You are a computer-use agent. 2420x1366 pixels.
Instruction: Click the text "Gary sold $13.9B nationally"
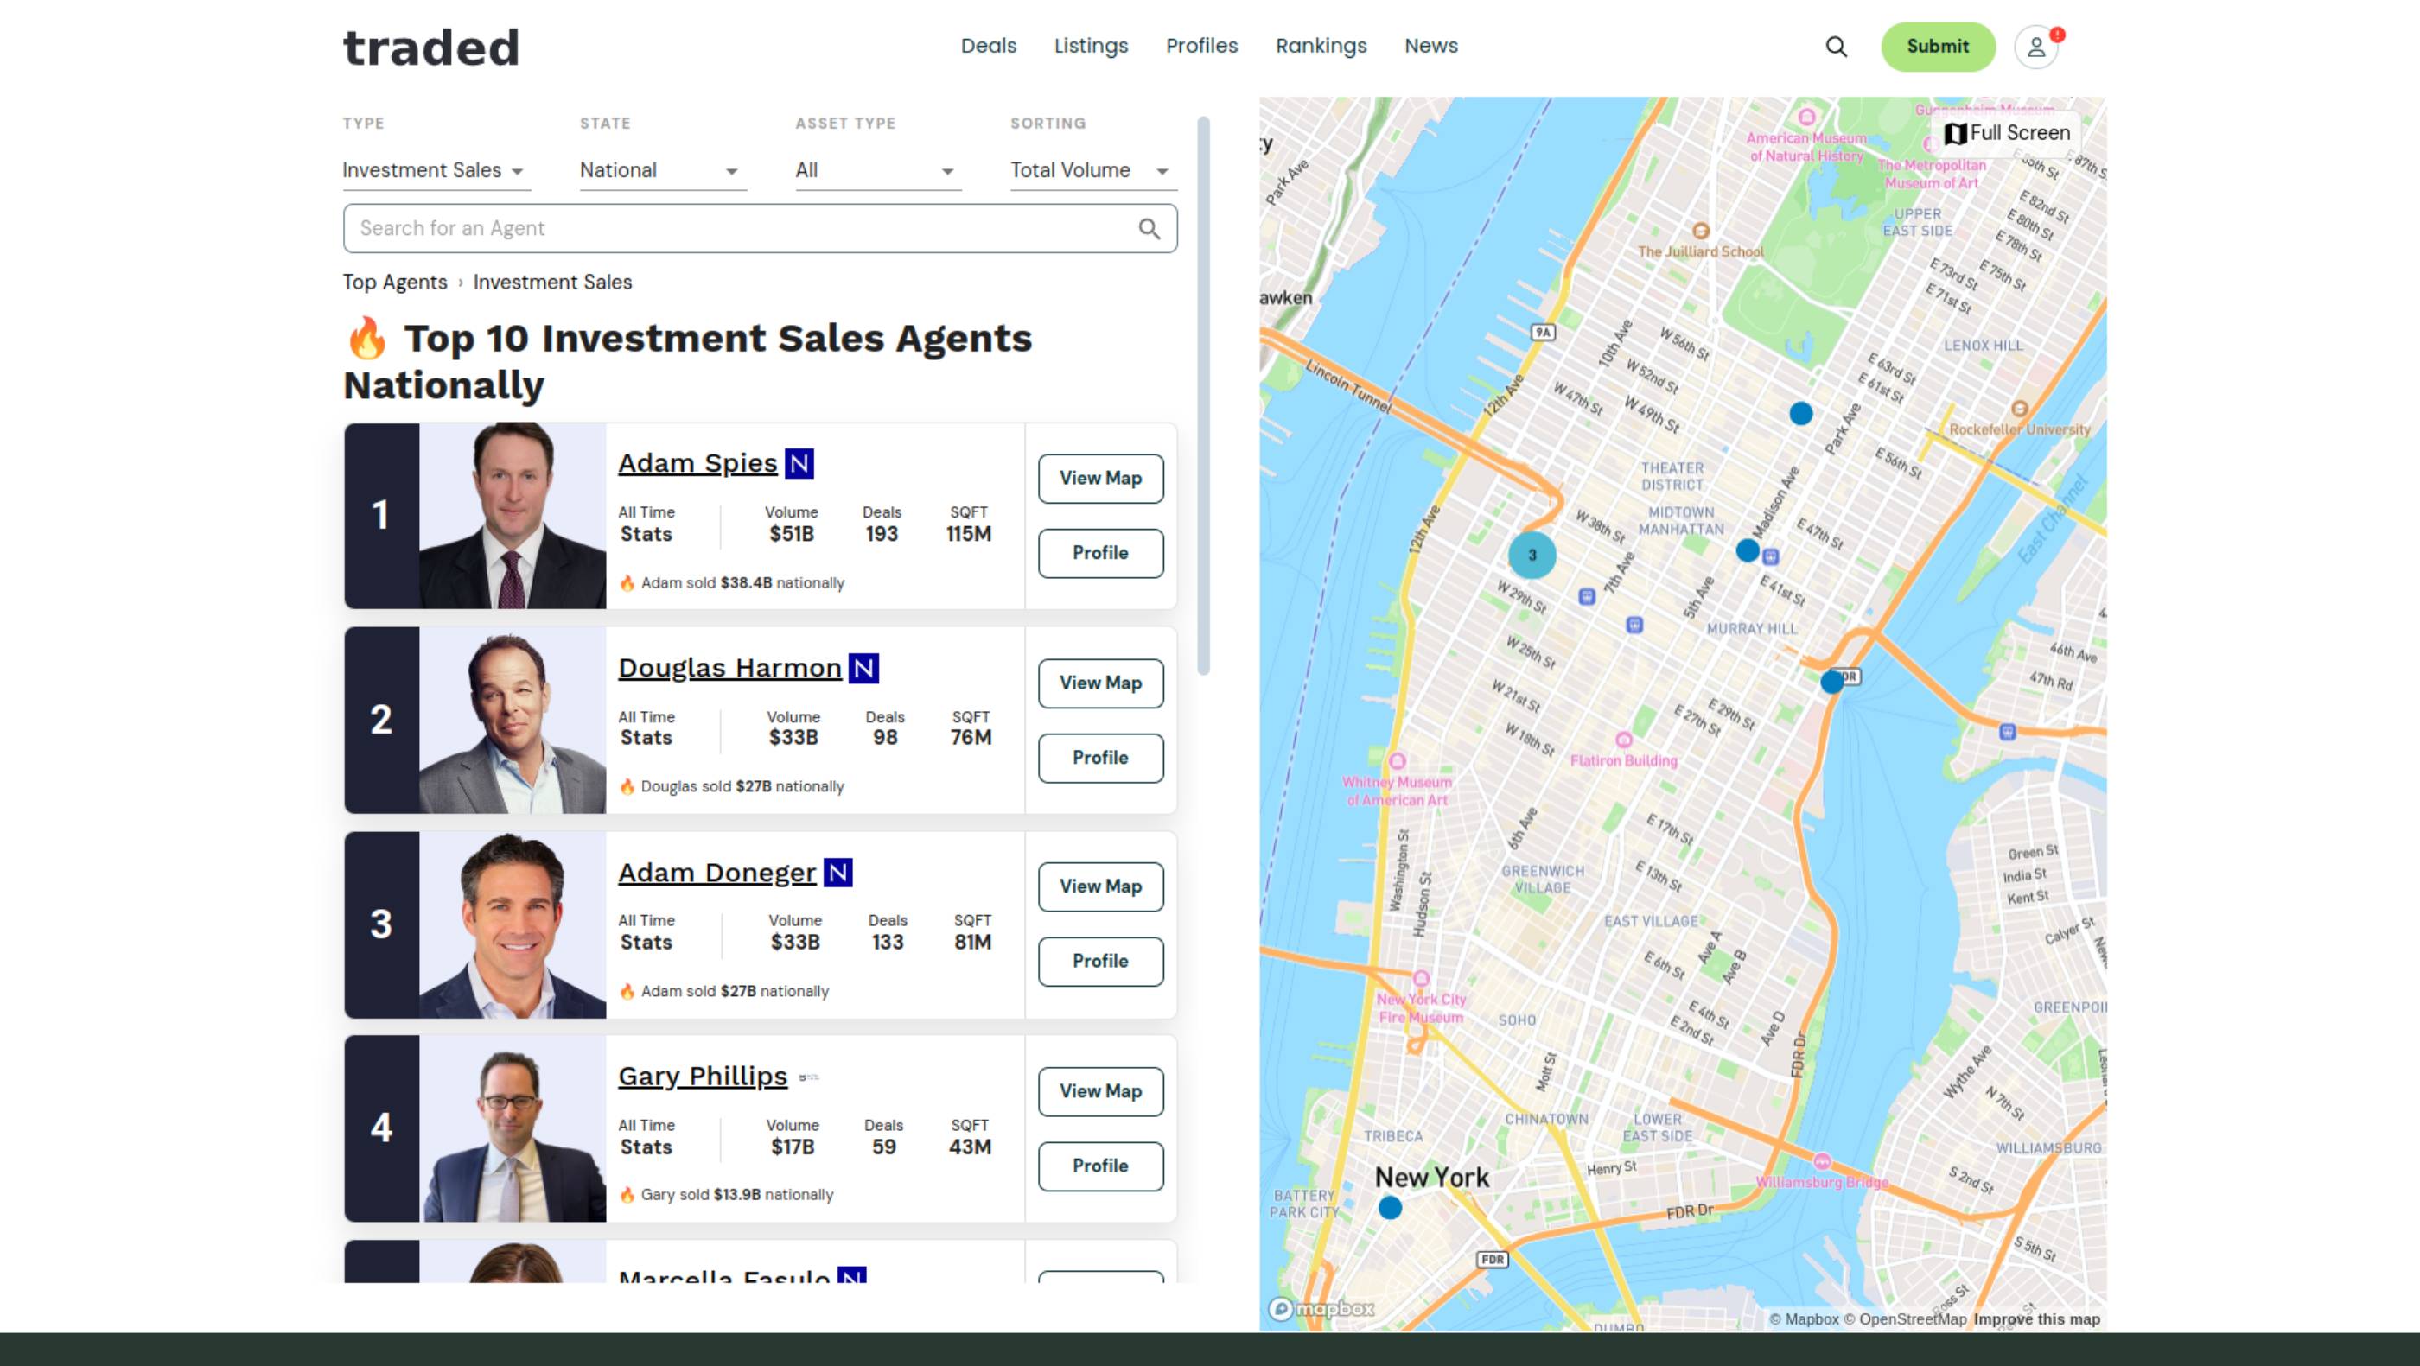pyautogui.click(x=736, y=1195)
